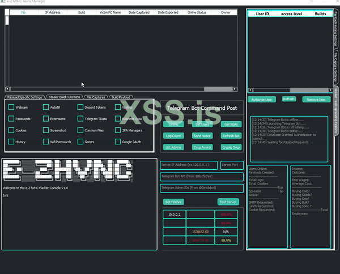The height and width of the screenshot is (274, 340).
Task: Click the Server IP Address field
Action: (x=189, y=165)
